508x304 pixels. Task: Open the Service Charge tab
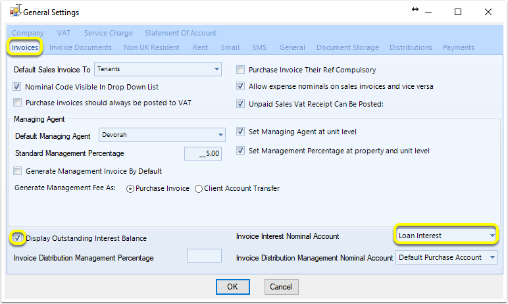pos(109,33)
